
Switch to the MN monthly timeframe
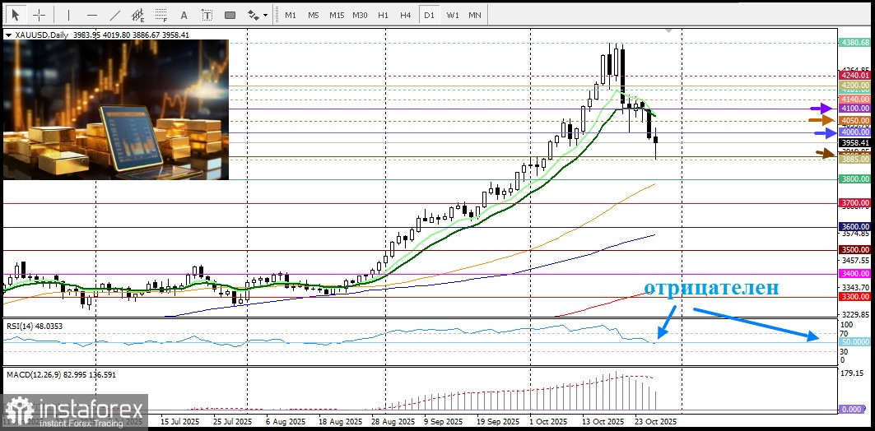click(x=475, y=15)
